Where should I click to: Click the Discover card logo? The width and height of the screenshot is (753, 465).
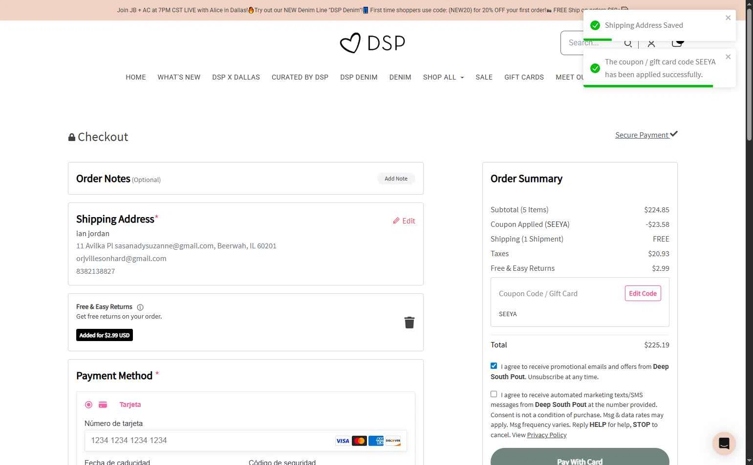[393, 441]
